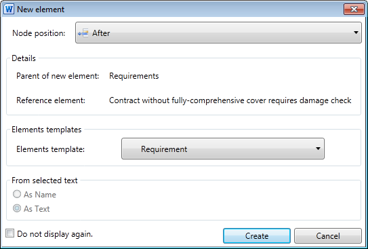The width and height of the screenshot is (368, 249).
Task: Click the Node position label
Action: [39, 33]
